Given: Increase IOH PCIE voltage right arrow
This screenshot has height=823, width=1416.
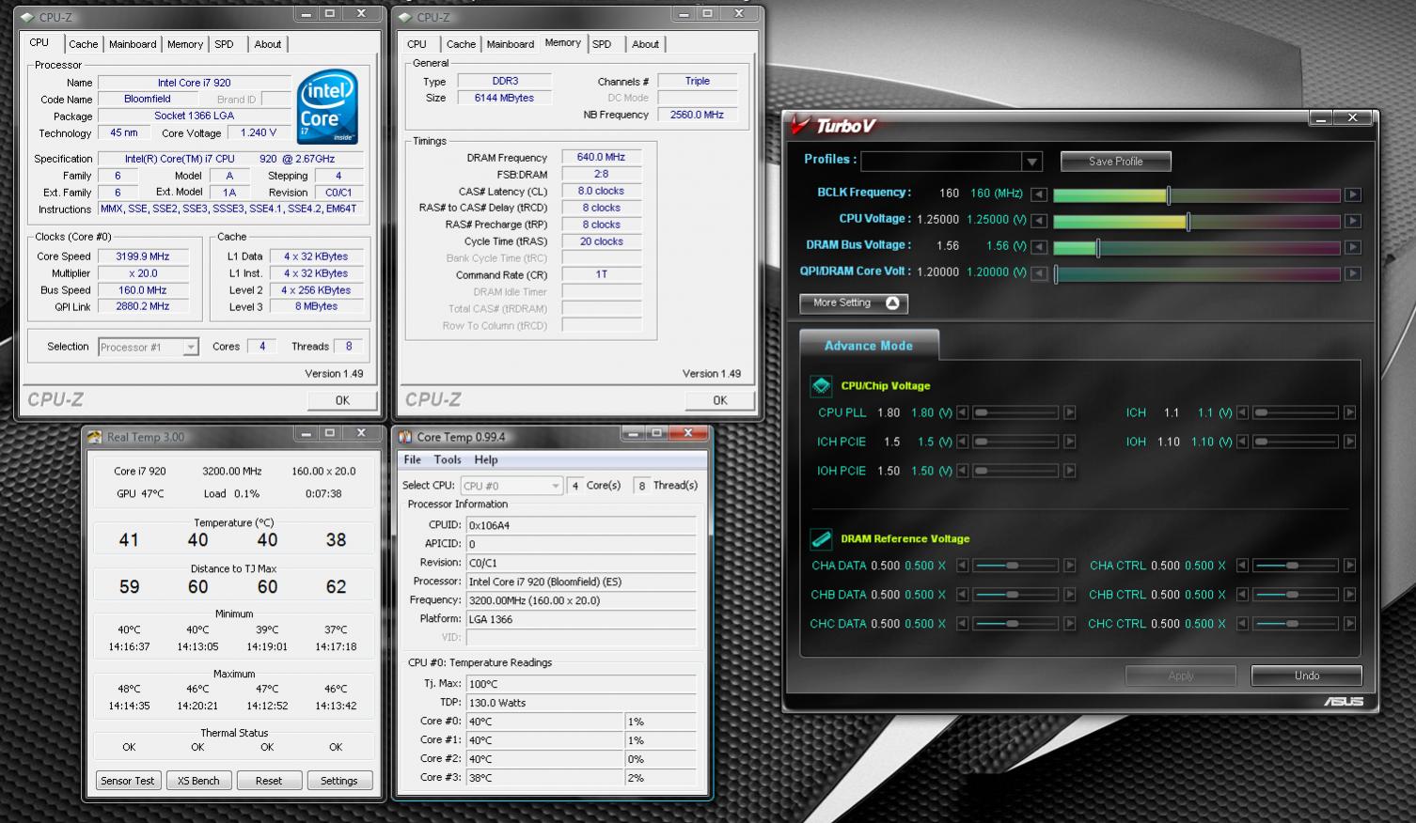Looking at the screenshot, I should tap(1069, 471).
